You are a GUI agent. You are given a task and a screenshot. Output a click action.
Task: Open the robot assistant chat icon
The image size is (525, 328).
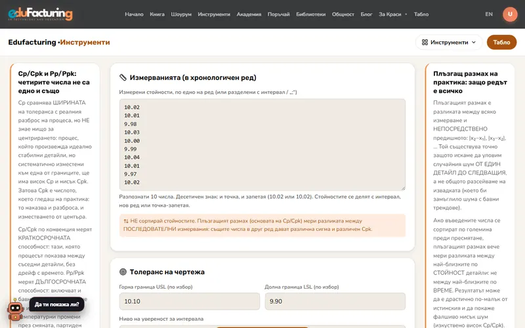[x=15, y=311]
